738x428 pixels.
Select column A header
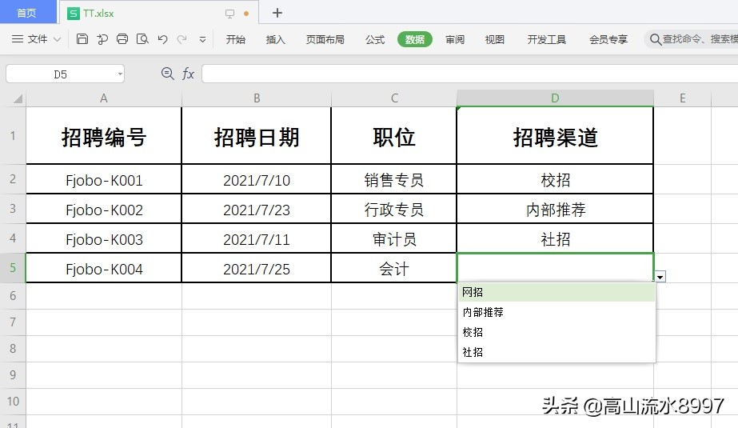pyautogui.click(x=104, y=98)
